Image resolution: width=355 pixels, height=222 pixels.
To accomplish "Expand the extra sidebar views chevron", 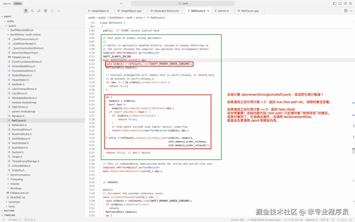I will coord(59,11).
